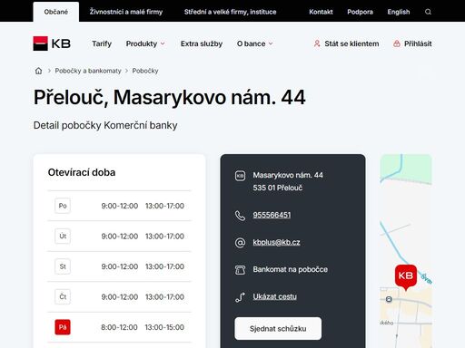465x348 pixels.
Task: Click the Masarykovo nám. 44 address text
Action: (288, 175)
